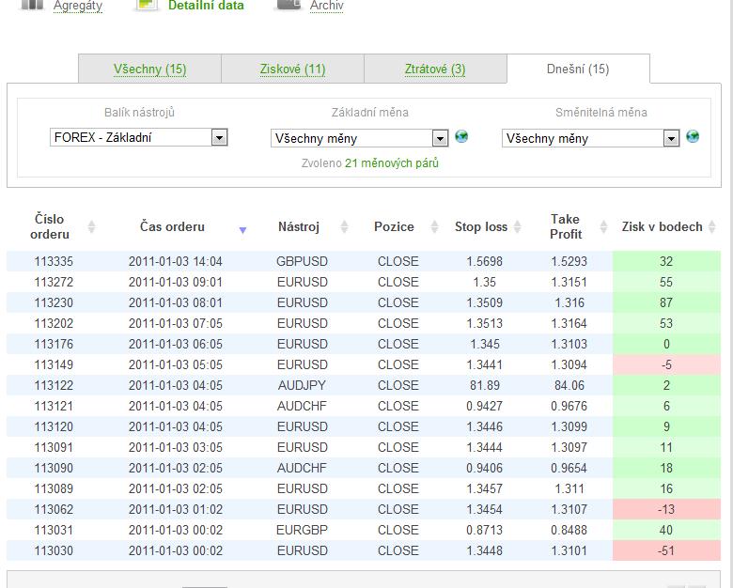Switch to the Ziskové (11) tab
The height and width of the screenshot is (588, 733).
(292, 70)
